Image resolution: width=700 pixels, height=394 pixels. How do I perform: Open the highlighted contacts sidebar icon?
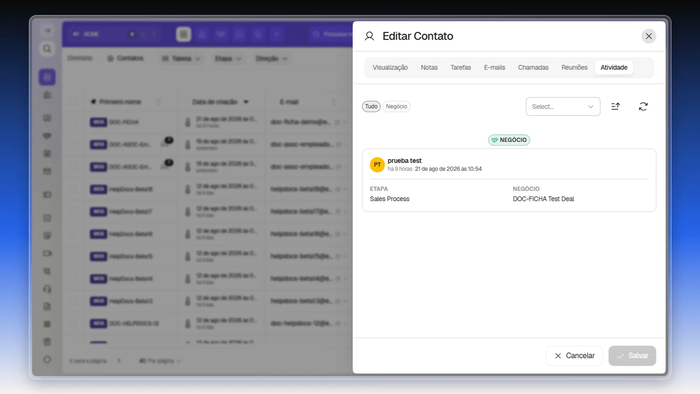(x=47, y=77)
